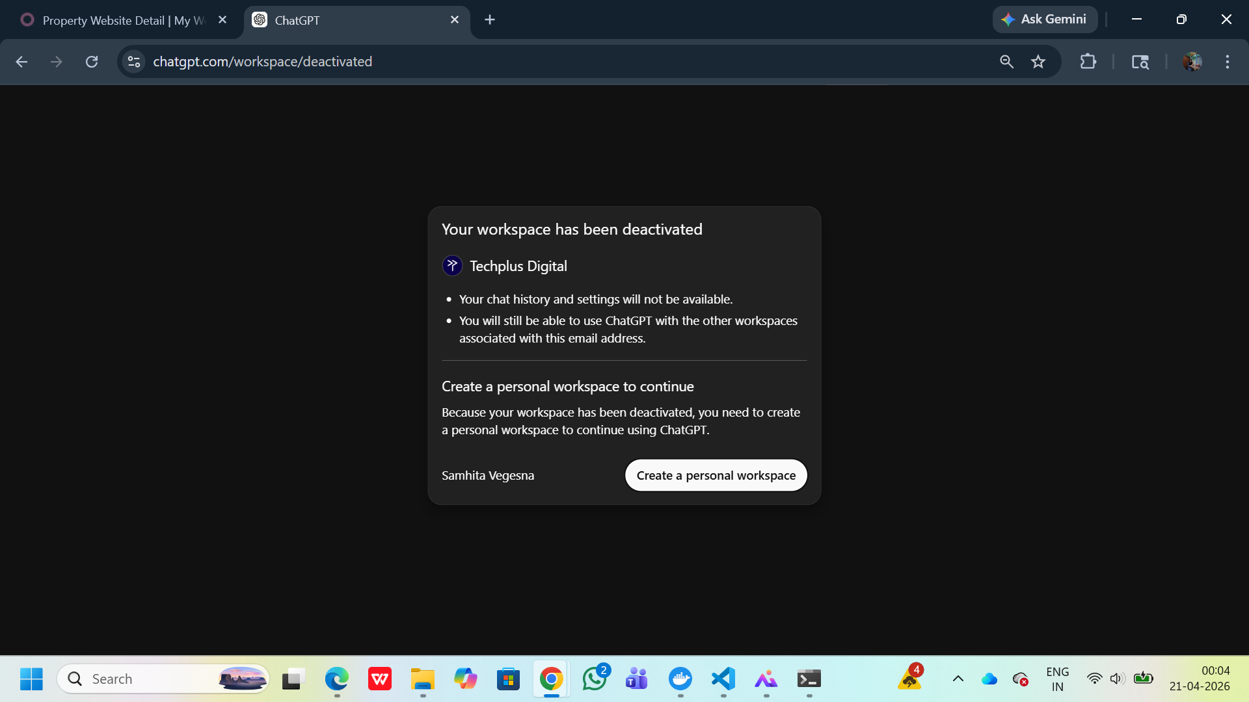
Task: Open the purple peaks app on taskbar
Action: [x=766, y=679]
